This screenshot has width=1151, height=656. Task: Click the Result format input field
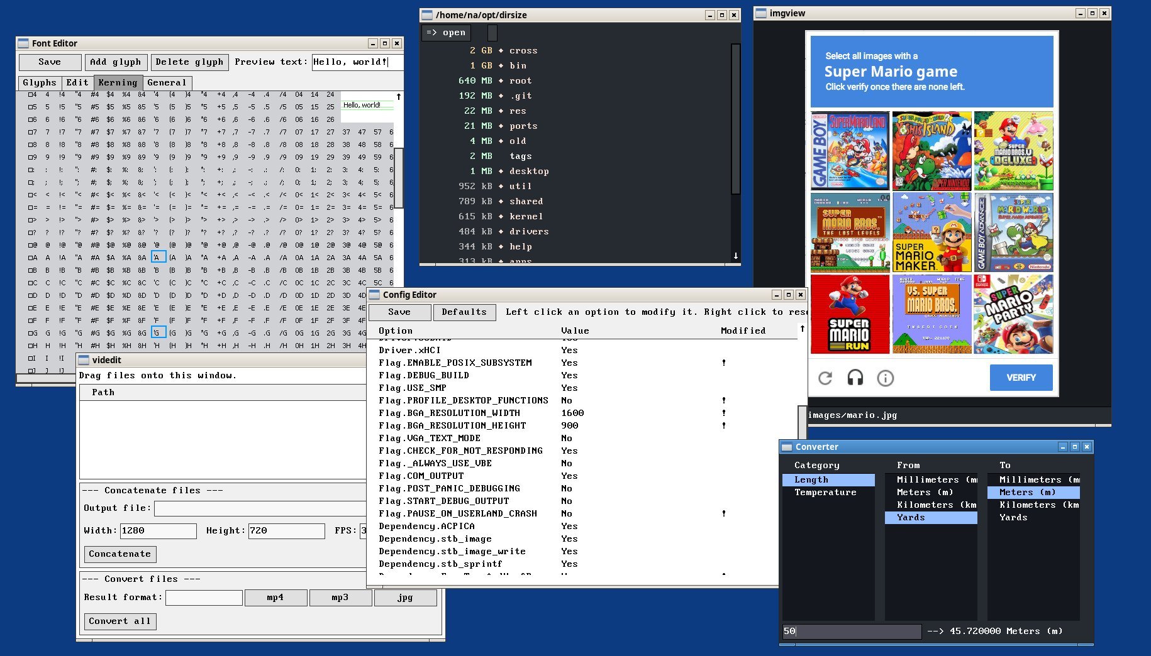pyautogui.click(x=204, y=598)
